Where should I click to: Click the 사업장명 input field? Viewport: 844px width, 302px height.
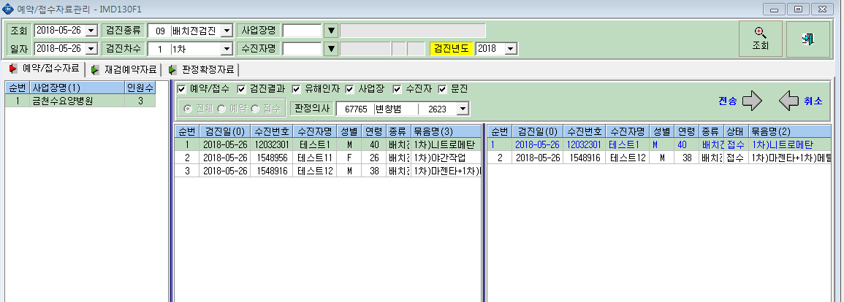[302, 31]
